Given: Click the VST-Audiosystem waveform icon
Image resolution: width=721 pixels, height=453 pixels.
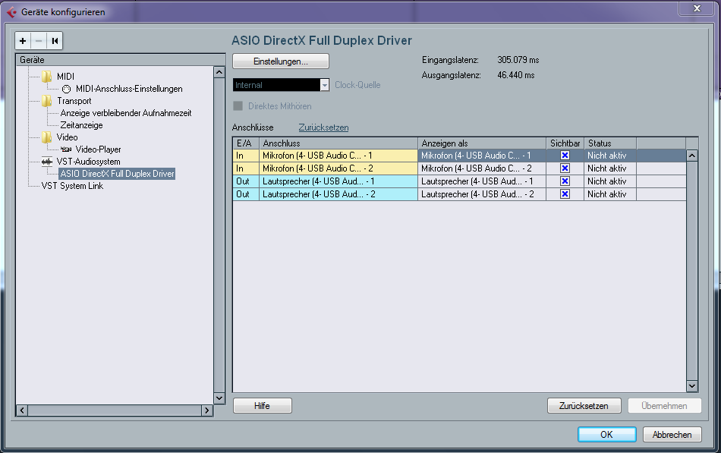Looking at the screenshot, I should pos(47,162).
